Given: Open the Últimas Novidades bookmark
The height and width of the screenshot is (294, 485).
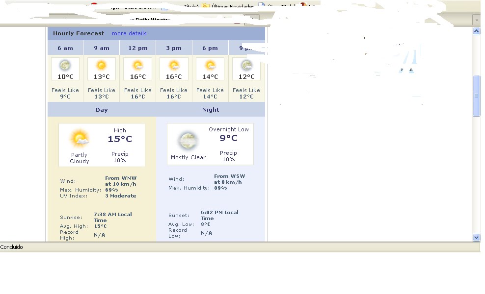Looking at the screenshot, I should (228, 5).
